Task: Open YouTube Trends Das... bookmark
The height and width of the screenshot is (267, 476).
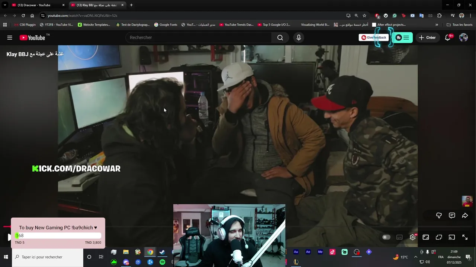Action: point(237,25)
